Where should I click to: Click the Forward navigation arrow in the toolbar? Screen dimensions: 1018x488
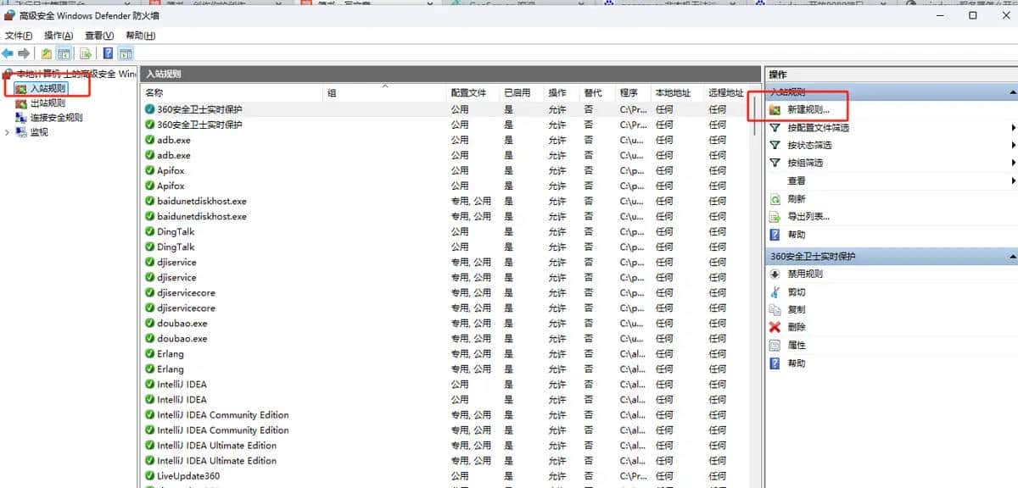[x=23, y=53]
